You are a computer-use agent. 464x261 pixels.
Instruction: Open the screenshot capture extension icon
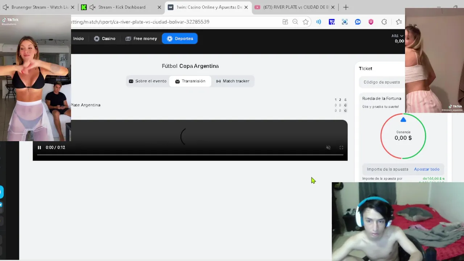[345, 22]
